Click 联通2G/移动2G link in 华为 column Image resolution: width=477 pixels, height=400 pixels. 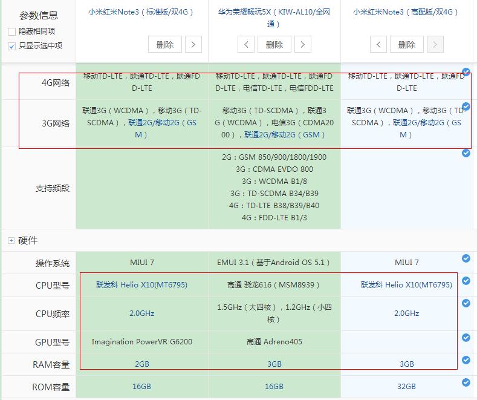284,135
